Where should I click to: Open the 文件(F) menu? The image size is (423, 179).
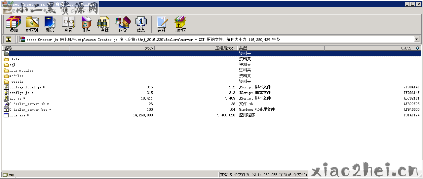pos(9,10)
